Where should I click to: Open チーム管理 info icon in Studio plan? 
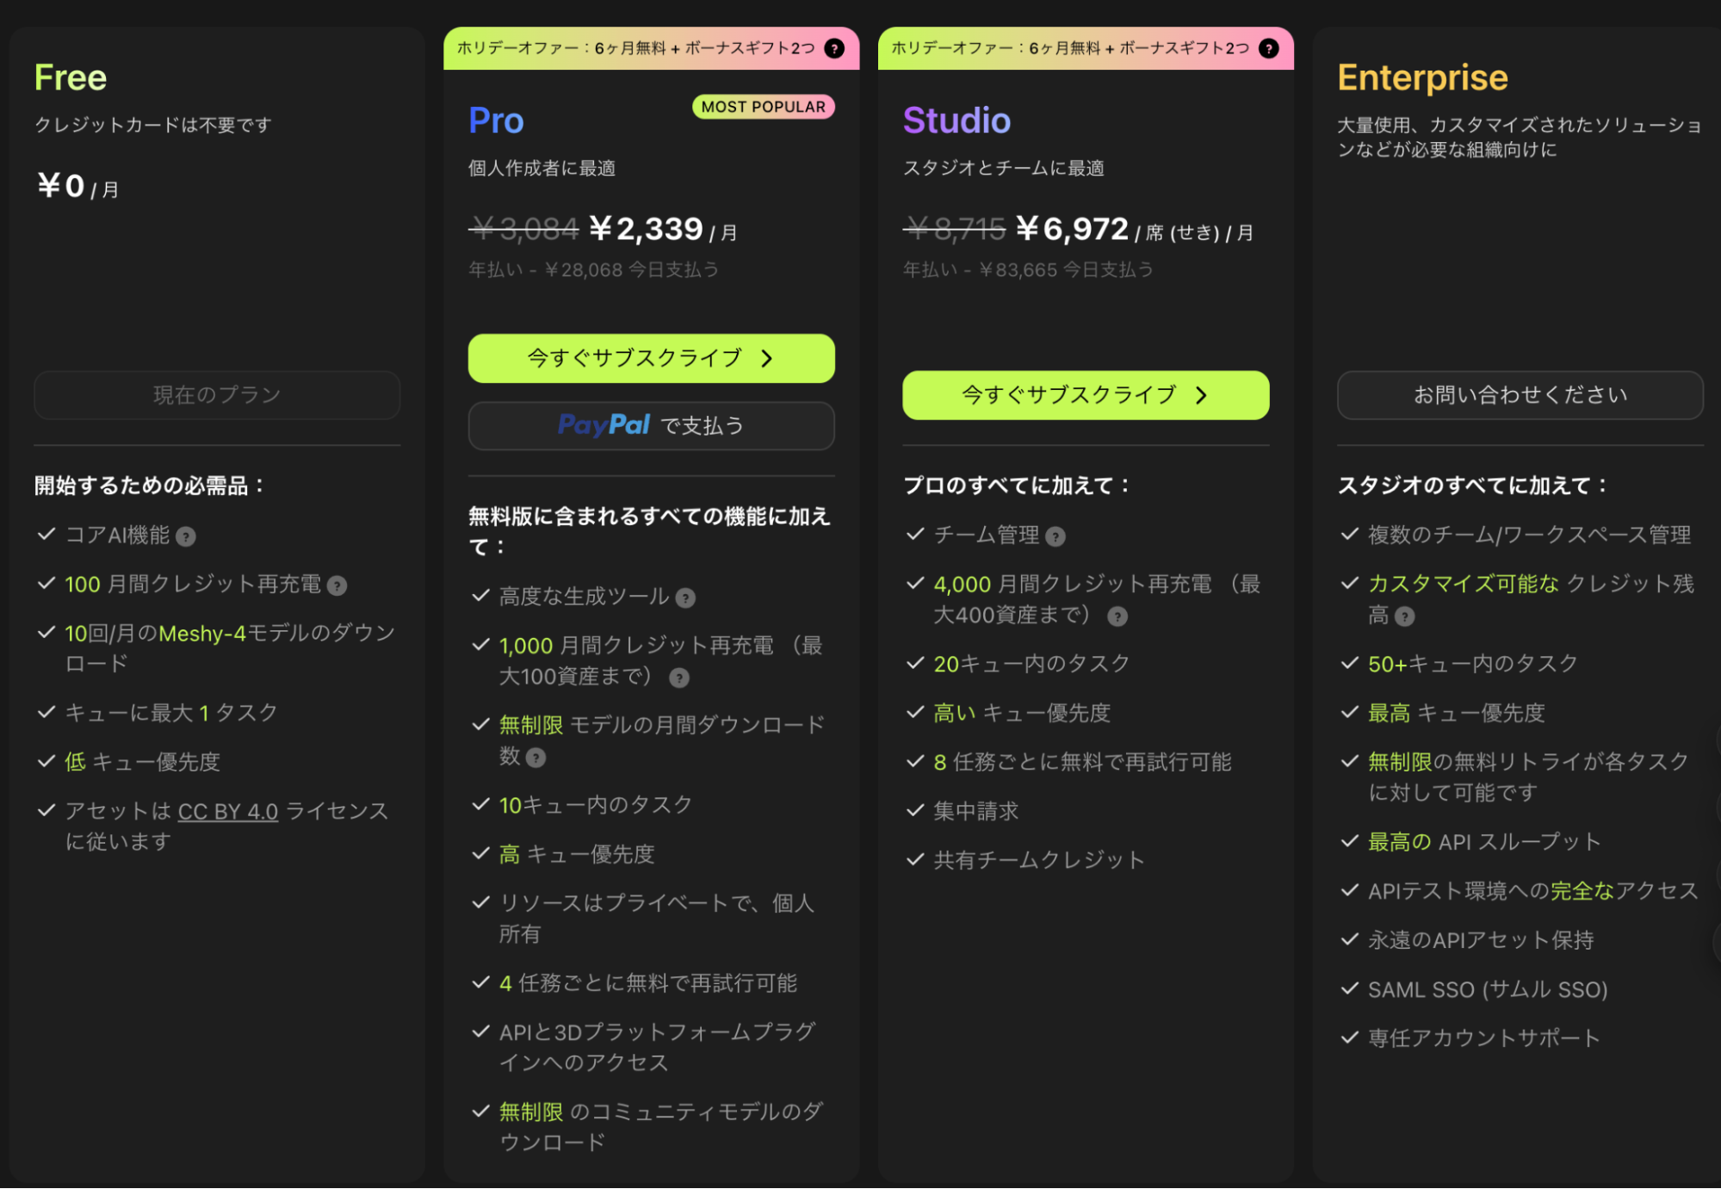[x=1057, y=536]
